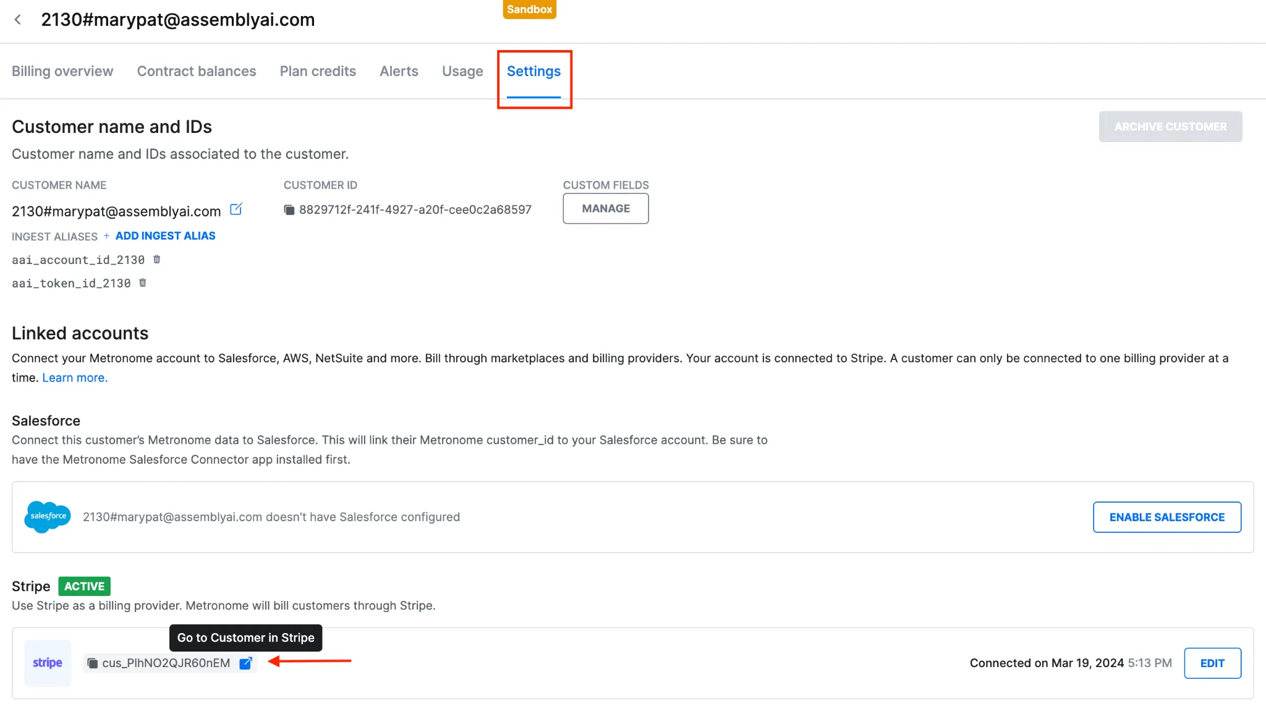Image resolution: width=1266 pixels, height=719 pixels.
Task: Copy the customer ID with copy icon
Action: click(289, 210)
